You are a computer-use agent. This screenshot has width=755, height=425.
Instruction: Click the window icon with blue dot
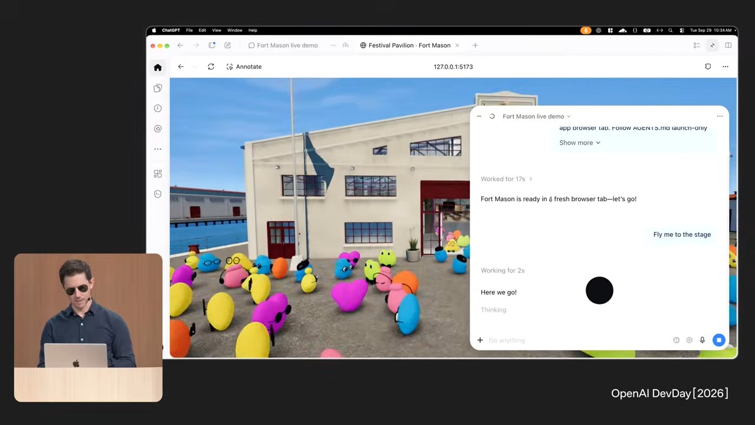212,45
